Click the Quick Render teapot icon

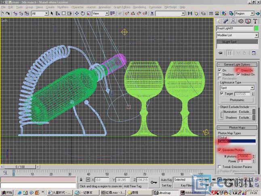point(258,13)
